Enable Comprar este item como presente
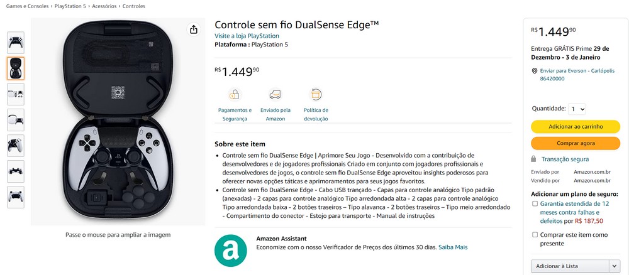The image size is (629, 275). (535, 235)
